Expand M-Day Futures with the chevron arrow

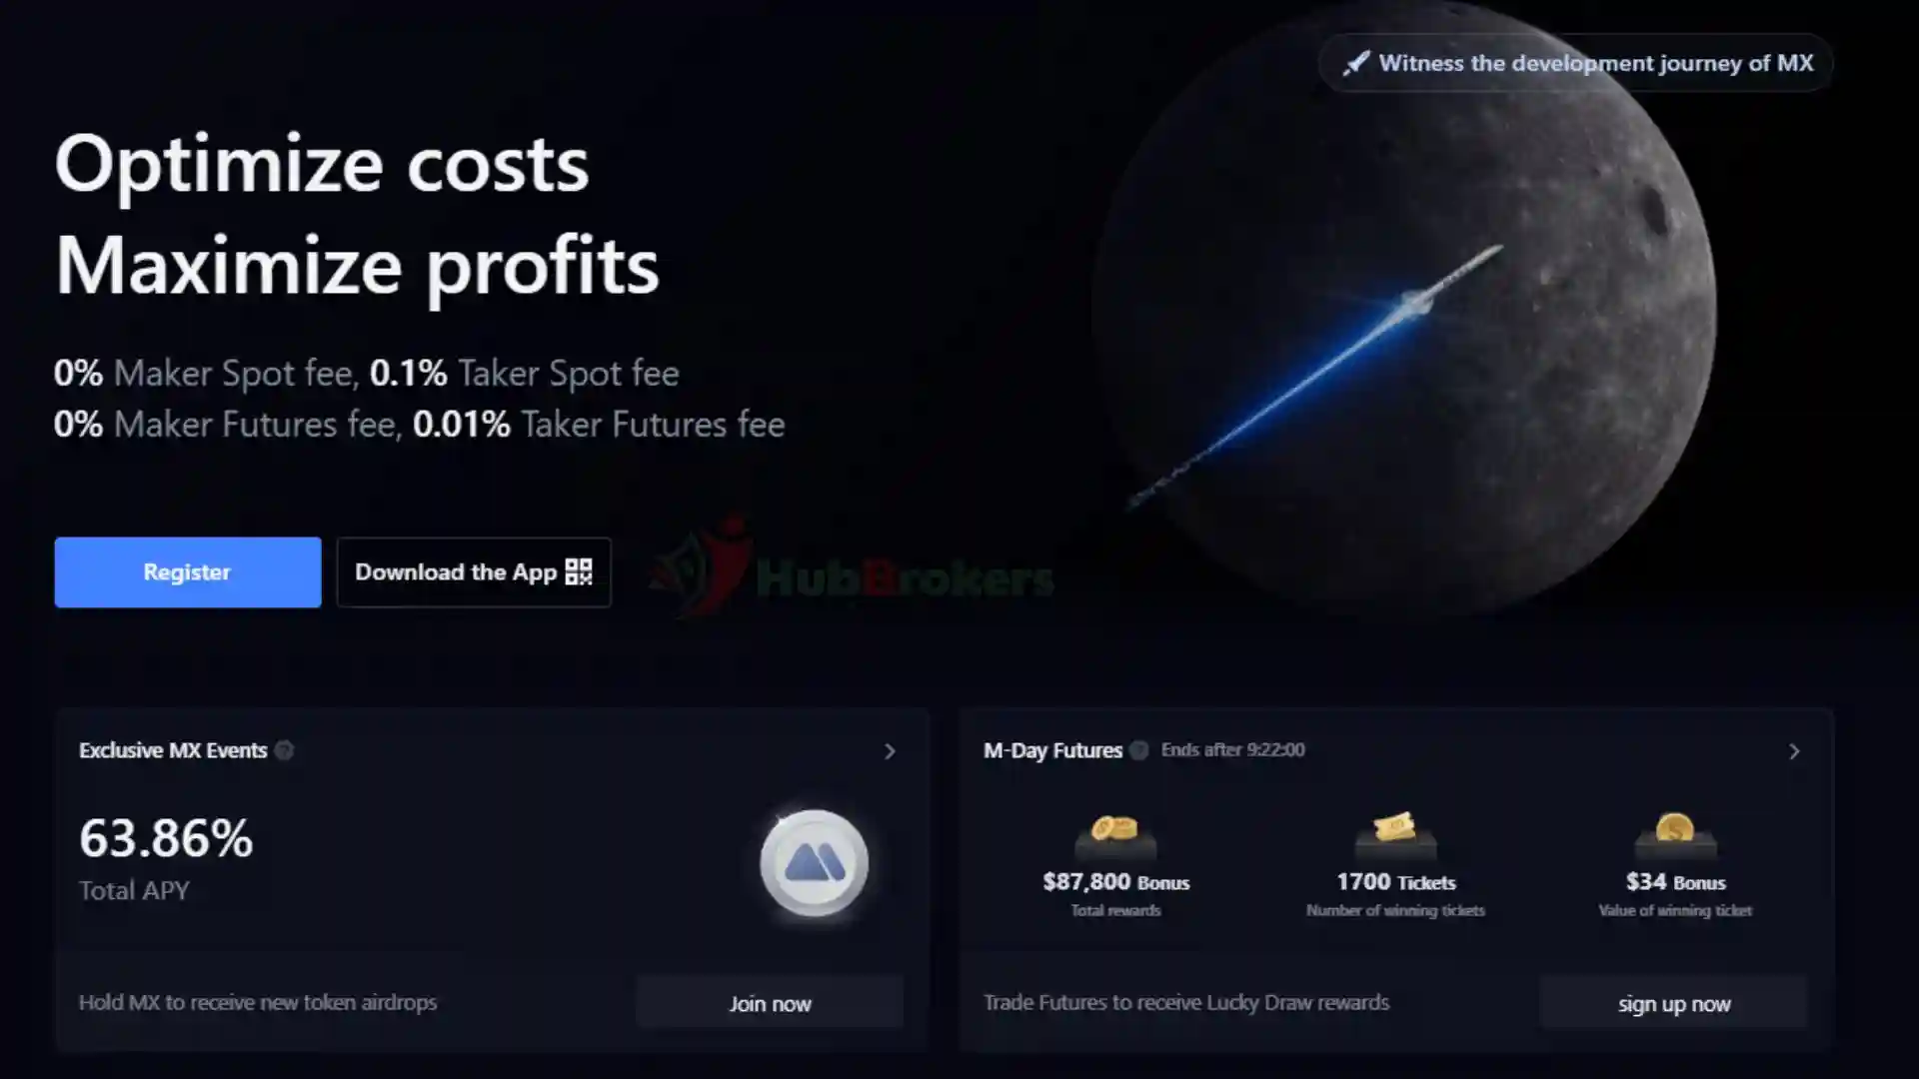point(1794,751)
